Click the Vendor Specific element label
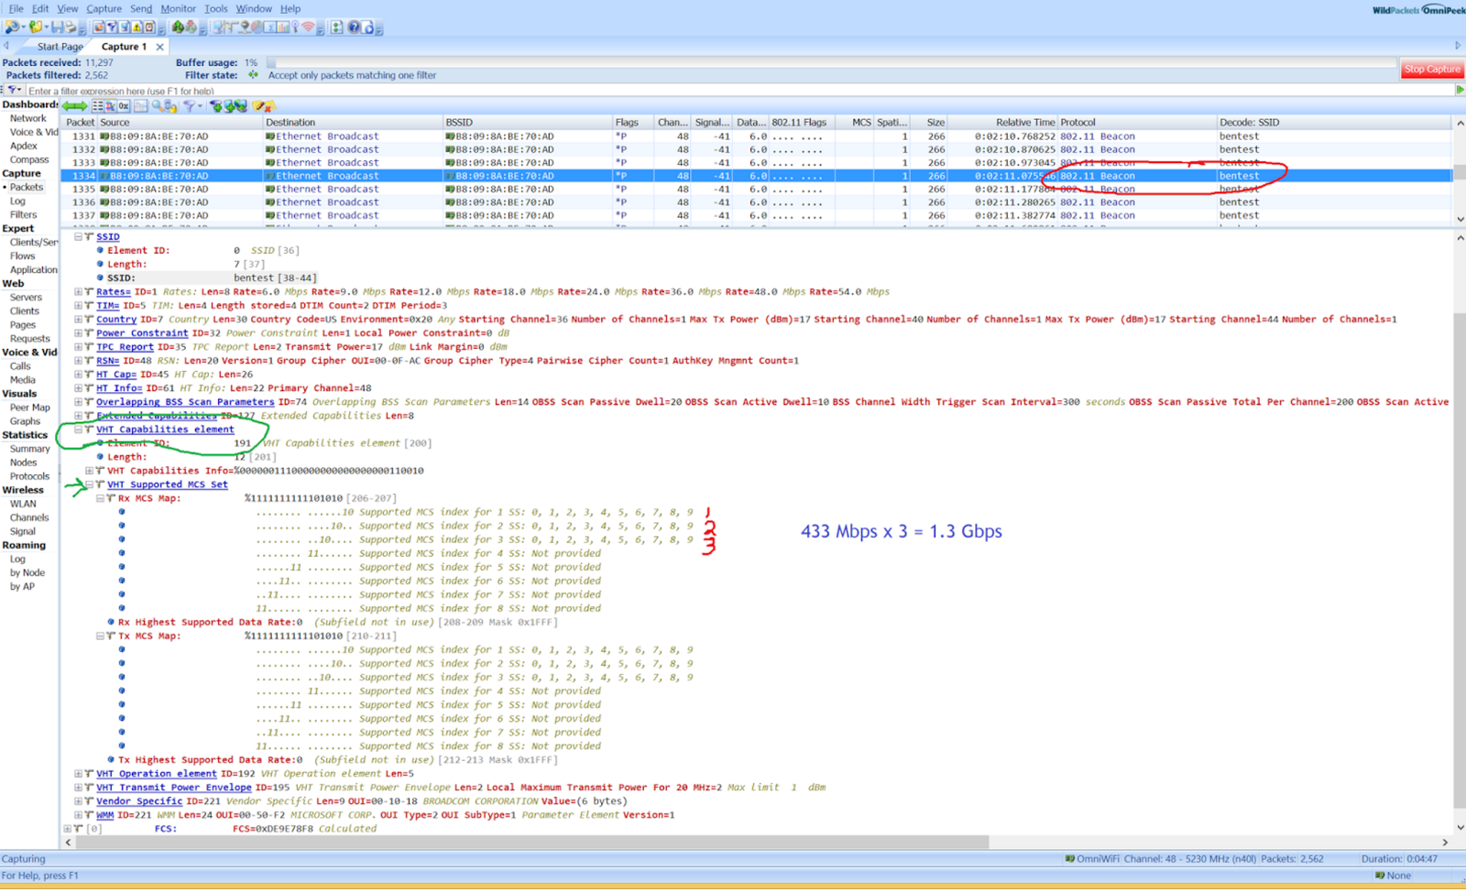1466x892 pixels. click(139, 800)
